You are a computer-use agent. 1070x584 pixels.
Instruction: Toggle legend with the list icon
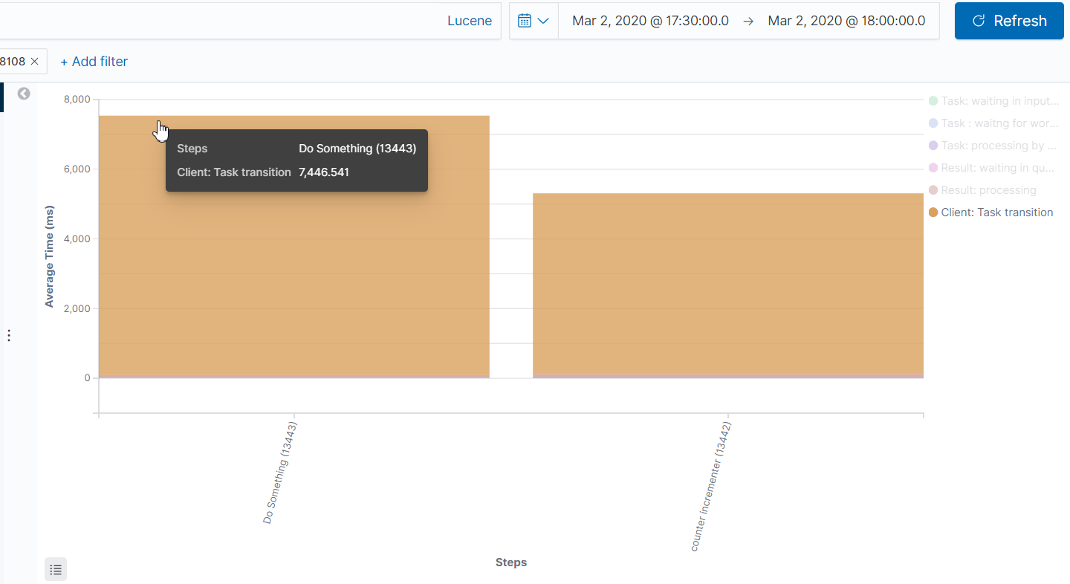pos(56,570)
